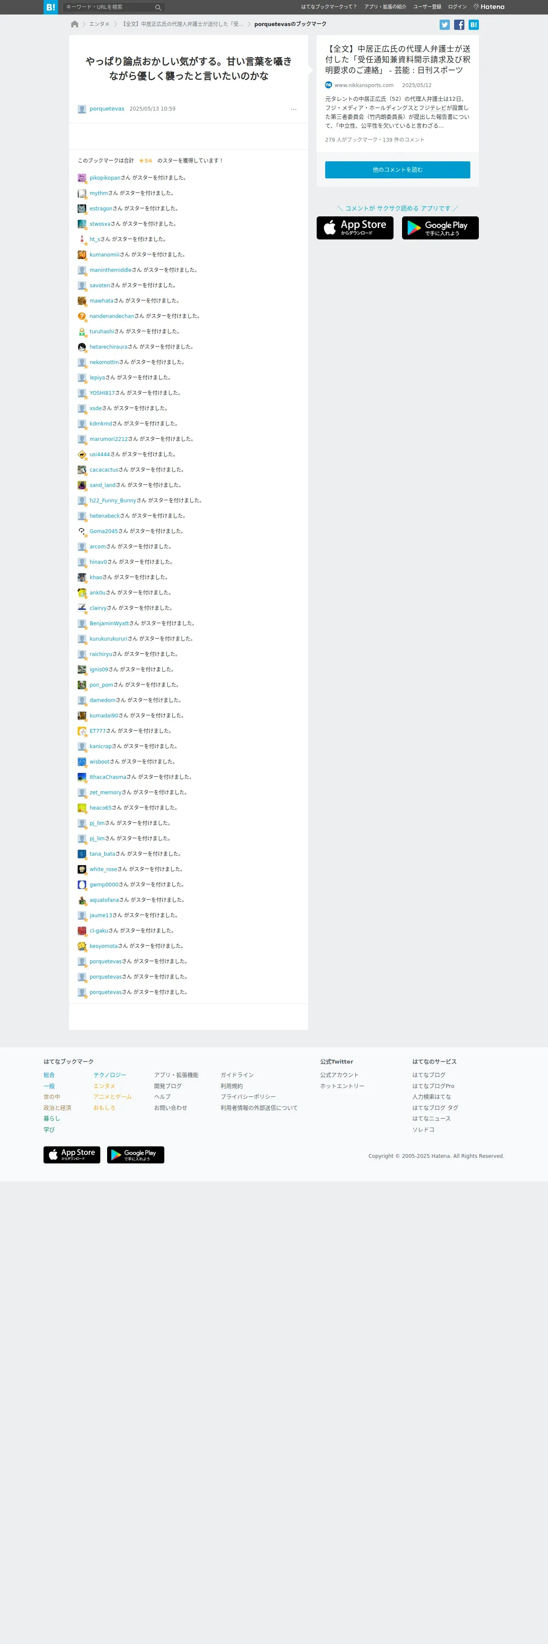This screenshot has height=1644, width=548.
Task: Open footer はてなブログPro link
Action: click(433, 1086)
